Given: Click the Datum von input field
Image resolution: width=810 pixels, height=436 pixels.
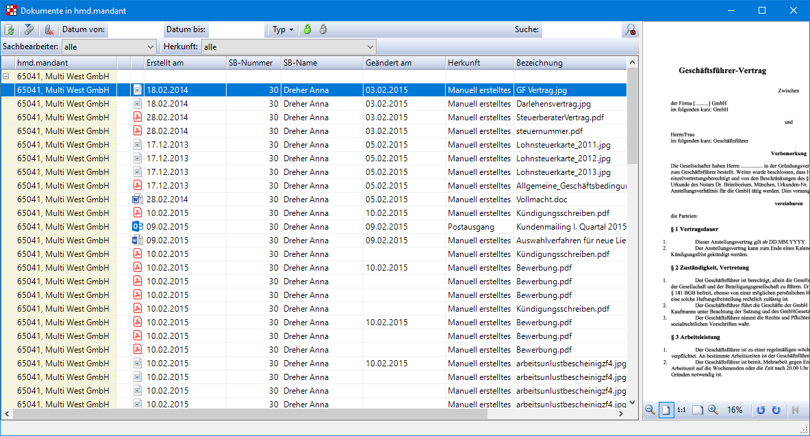Looking at the screenshot, I should [x=134, y=29].
